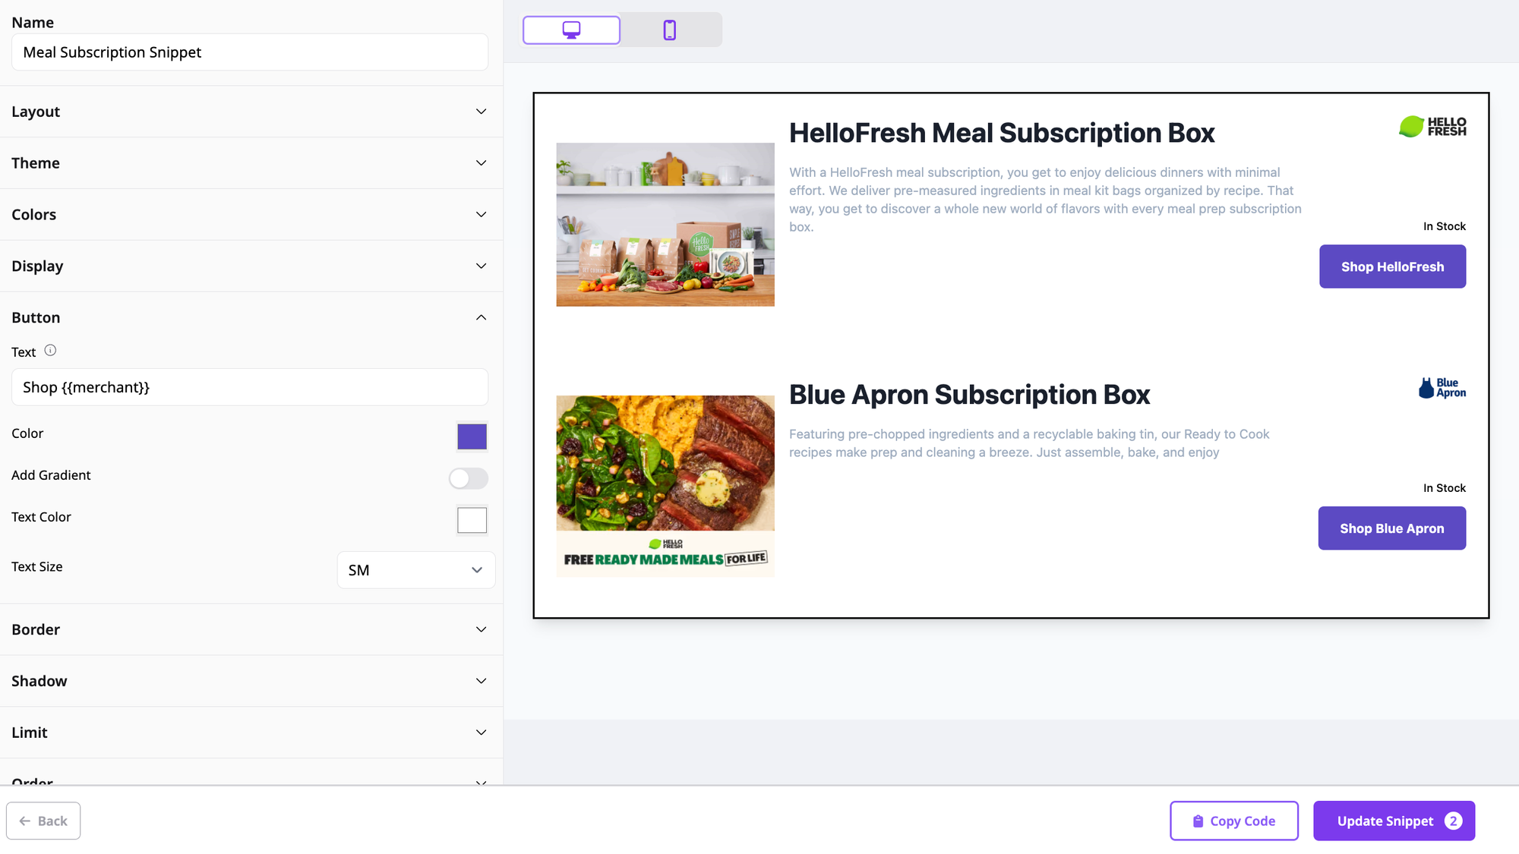
Task: Click the clipboard icon in Copy Code
Action: 1198,821
